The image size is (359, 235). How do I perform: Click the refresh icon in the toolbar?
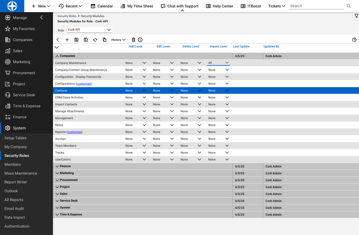pyautogui.click(x=95, y=40)
